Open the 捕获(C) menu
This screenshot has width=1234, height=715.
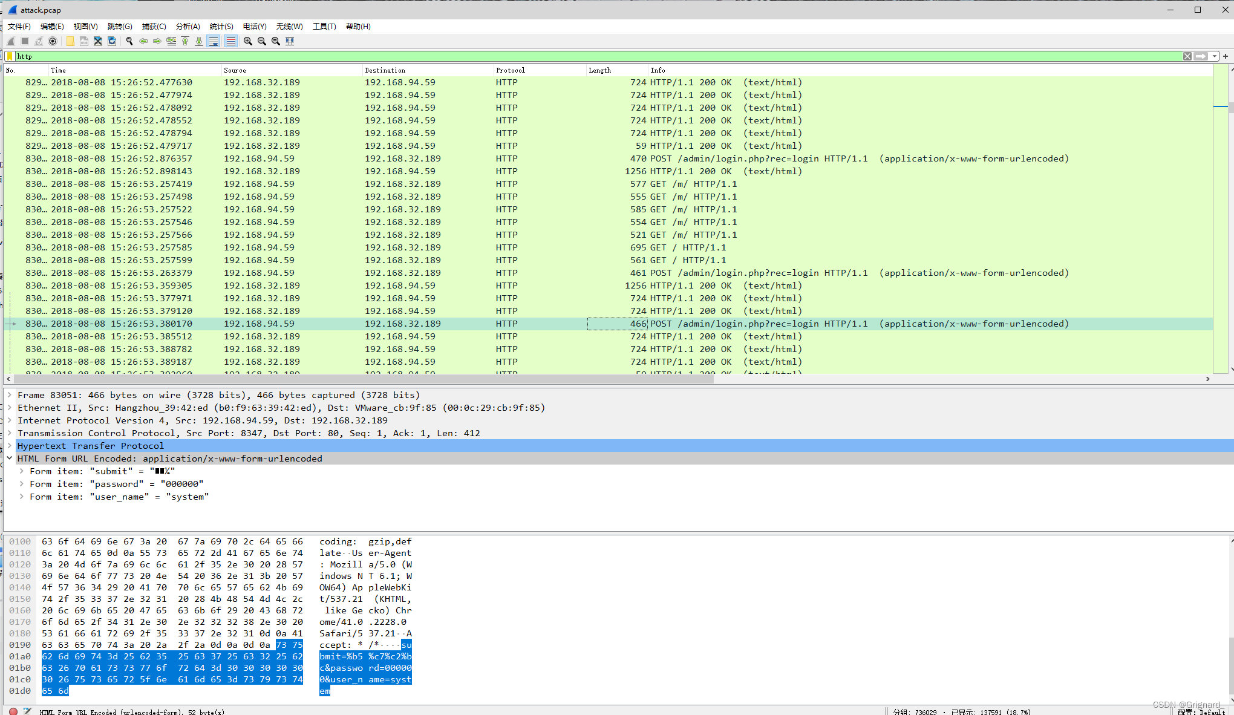[x=154, y=27]
